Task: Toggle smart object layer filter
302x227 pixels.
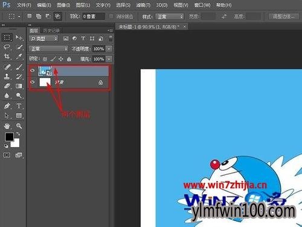Action: coord(101,38)
